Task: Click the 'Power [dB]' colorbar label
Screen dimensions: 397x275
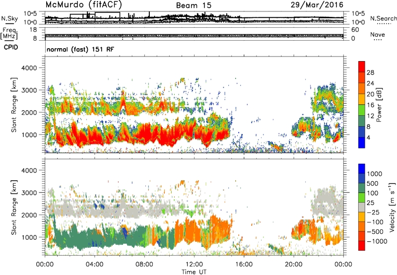Action: pyautogui.click(x=379, y=105)
